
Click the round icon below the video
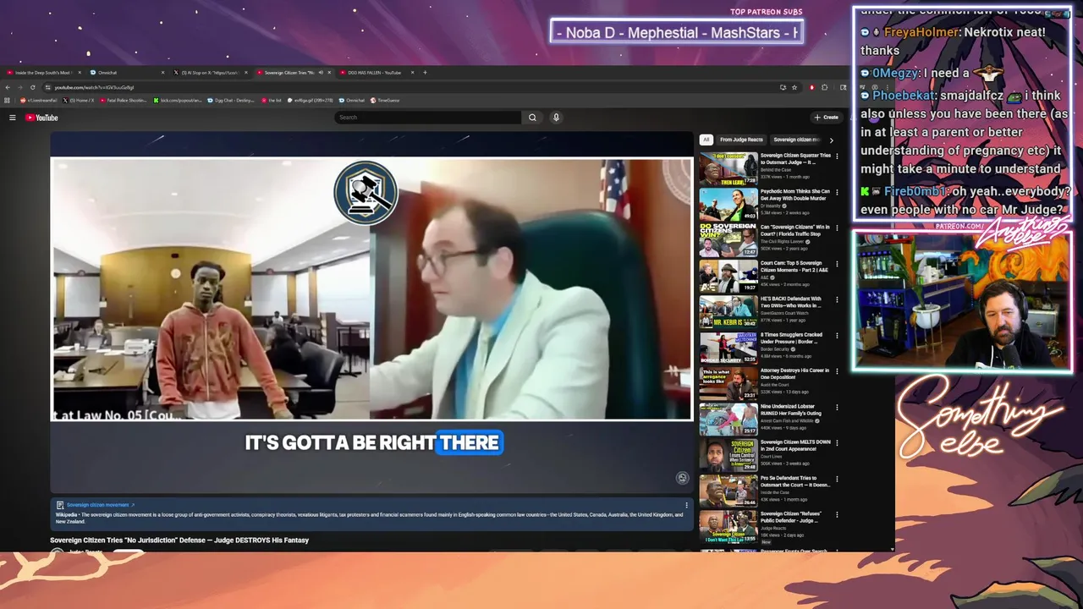pyautogui.click(x=682, y=478)
